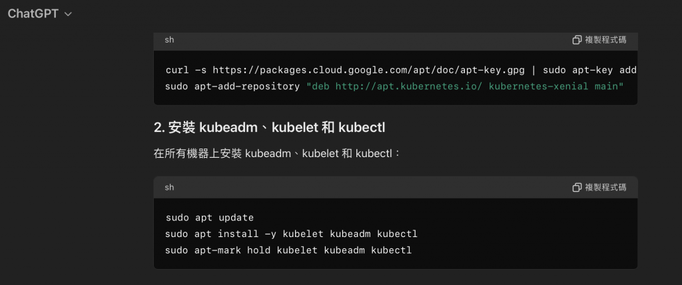
Task: Click the sudo apt-mark hold line
Action: 288,250
